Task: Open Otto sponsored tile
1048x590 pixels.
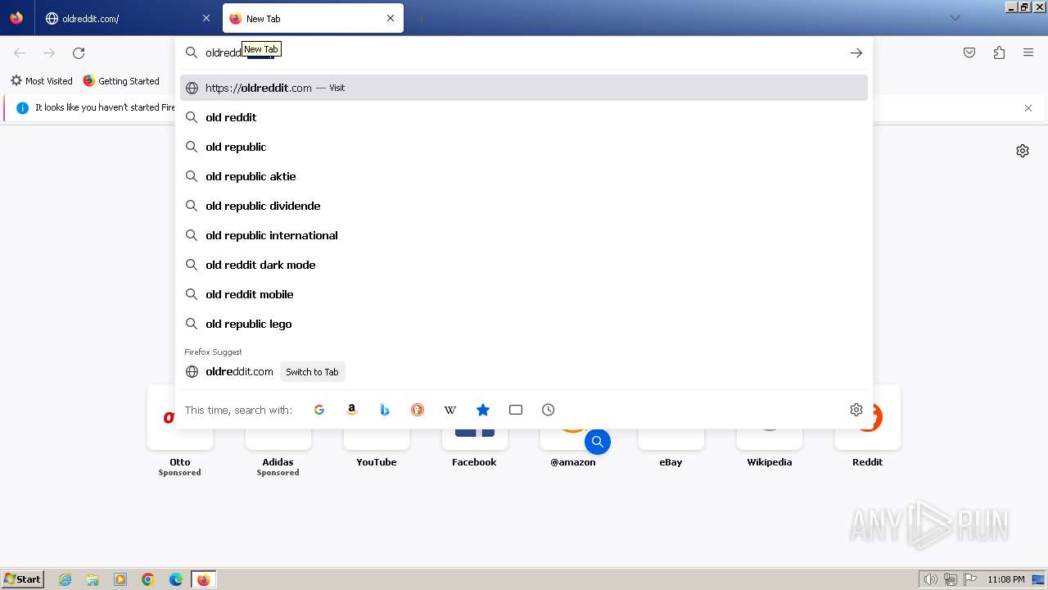Action: coord(180,432)
